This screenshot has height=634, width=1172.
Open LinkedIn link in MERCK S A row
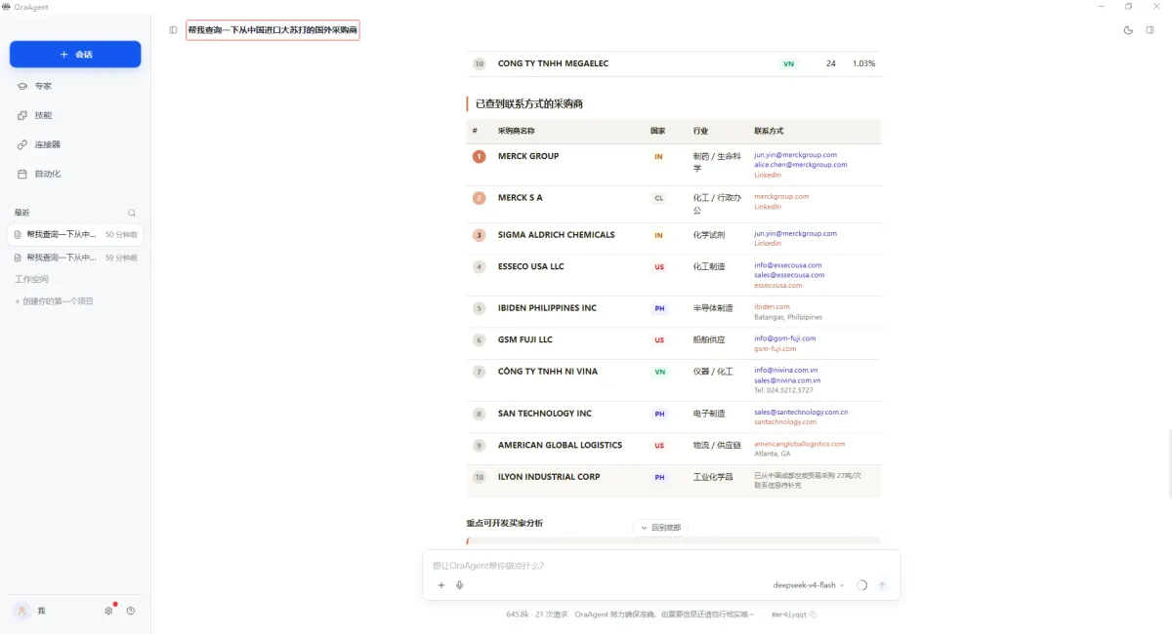click(x=768, y=207)
